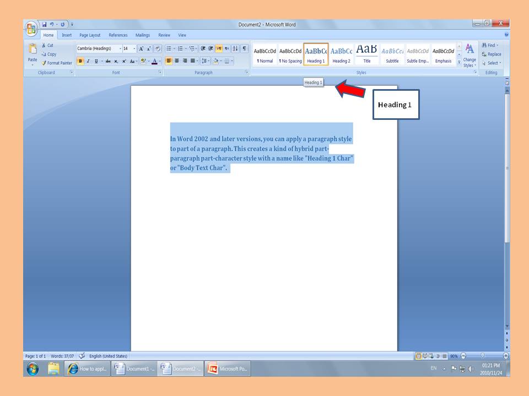Click the Cut scissors icon

point(44,46)
